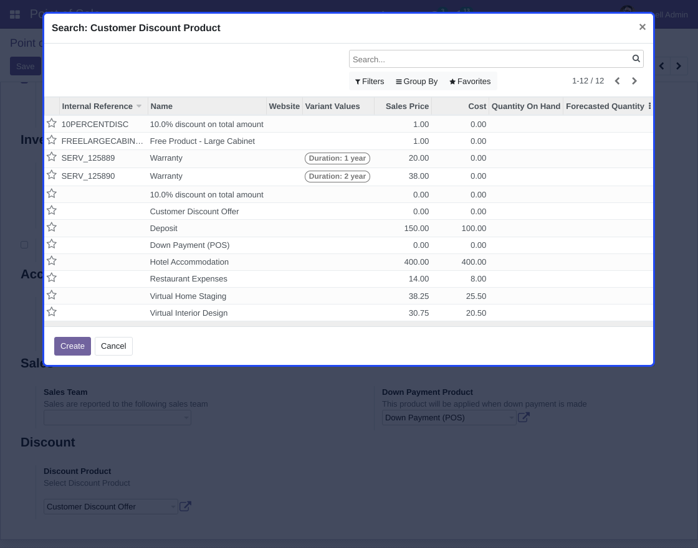Open the Group By menu
This screenshot has width=698, height=548.
point(417,82)
